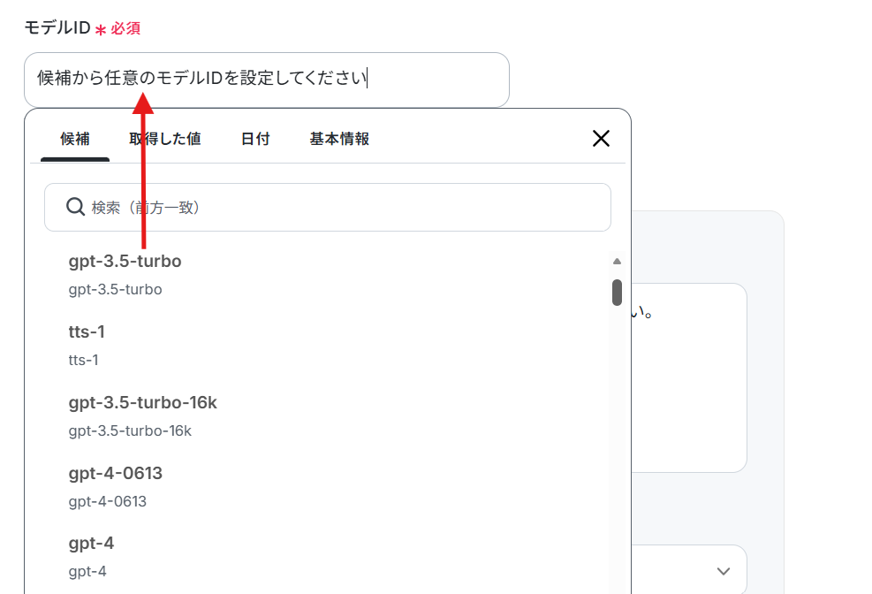Open the 候補 tab

coord(75,139)
